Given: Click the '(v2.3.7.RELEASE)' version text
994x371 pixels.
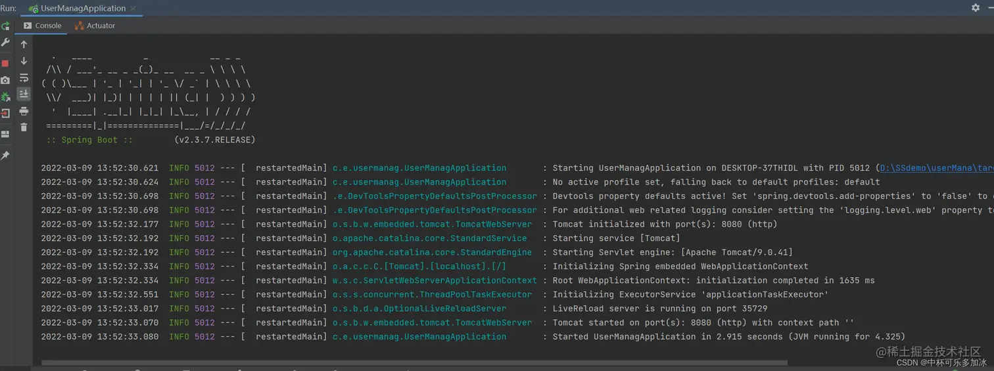Looking at the screenshot, I should click(x=215, y=140).
